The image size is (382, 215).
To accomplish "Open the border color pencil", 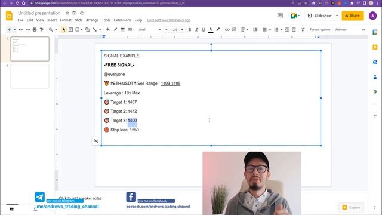I will point(115,30).
